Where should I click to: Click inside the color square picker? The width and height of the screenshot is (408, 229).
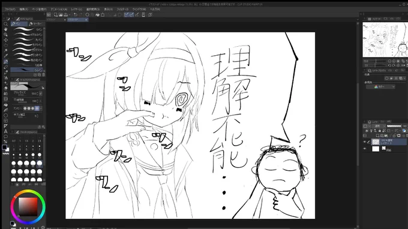tap(28, 207)
